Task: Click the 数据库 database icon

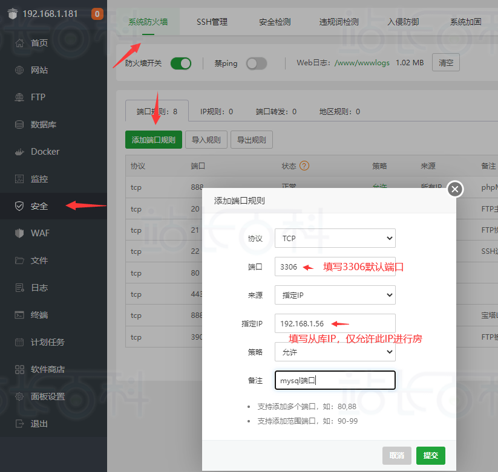Action: point(19,124)
